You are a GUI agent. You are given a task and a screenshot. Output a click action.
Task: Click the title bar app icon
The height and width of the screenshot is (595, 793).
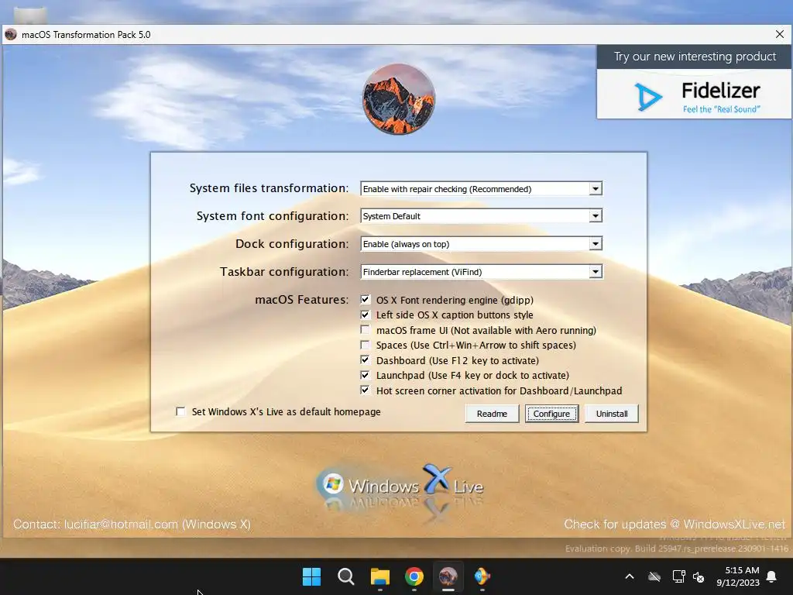[x=11, y=34]
